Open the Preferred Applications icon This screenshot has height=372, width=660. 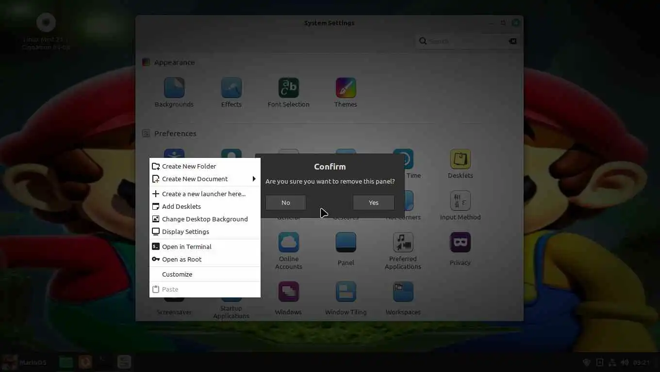(x=403, y=242)
